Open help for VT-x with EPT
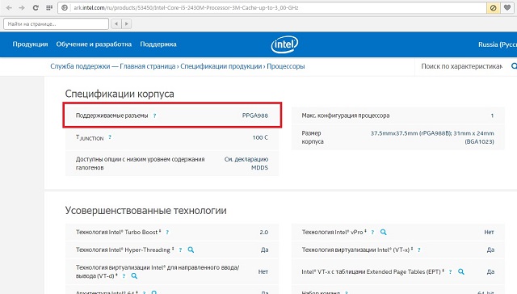517x294 pixels. pyautogui.click(x=450, y=272)
